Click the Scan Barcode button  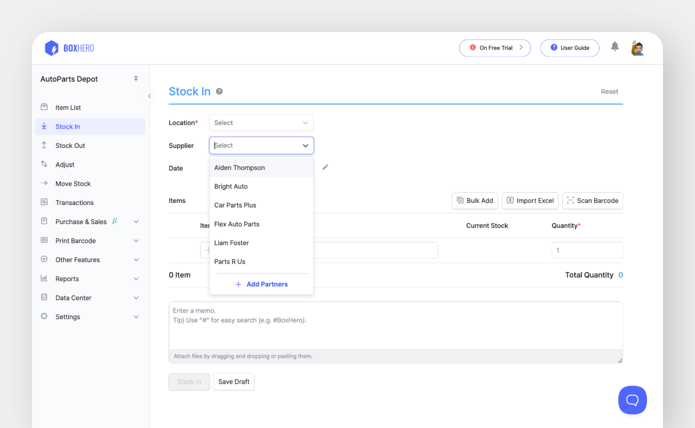point(592,201)
